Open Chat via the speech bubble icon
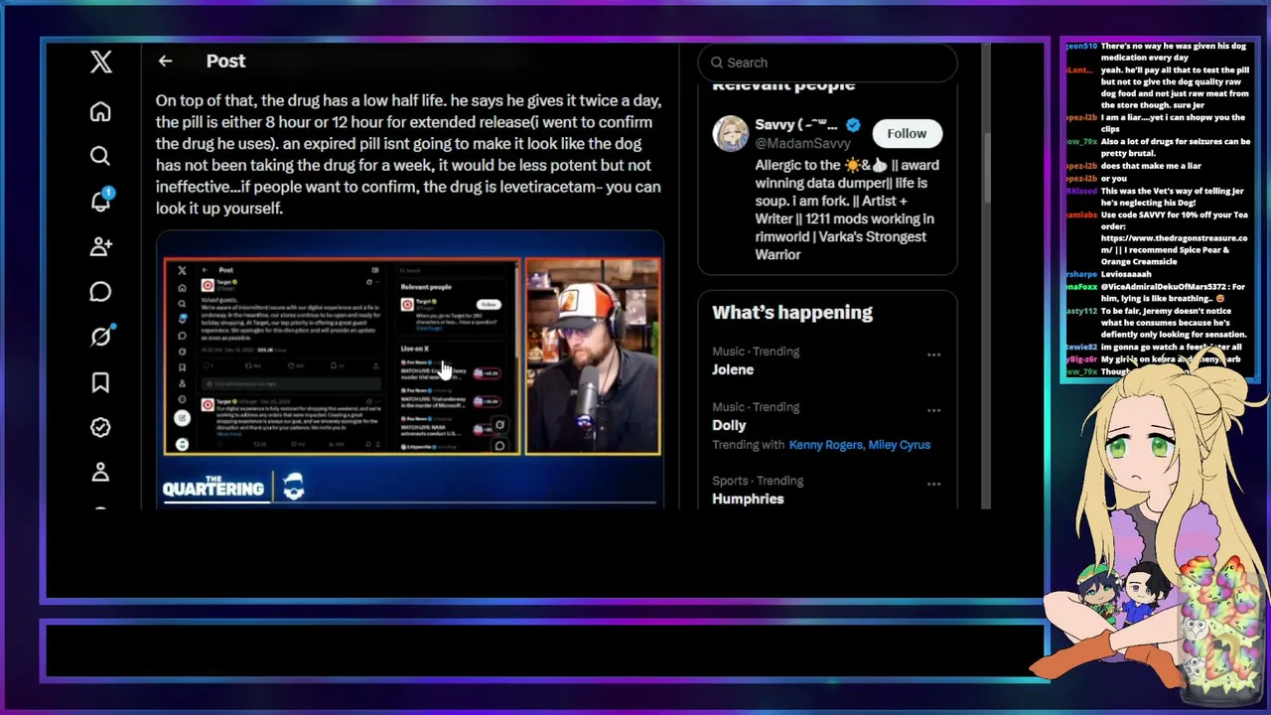 (x=100, y=292)
